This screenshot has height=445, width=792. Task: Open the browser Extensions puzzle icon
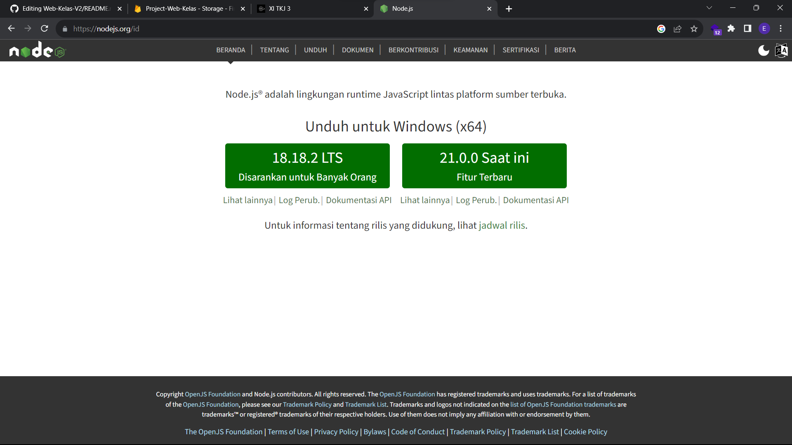(x=732, y=28)
